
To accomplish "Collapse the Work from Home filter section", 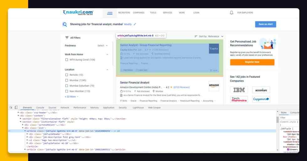I will point(107,55).
